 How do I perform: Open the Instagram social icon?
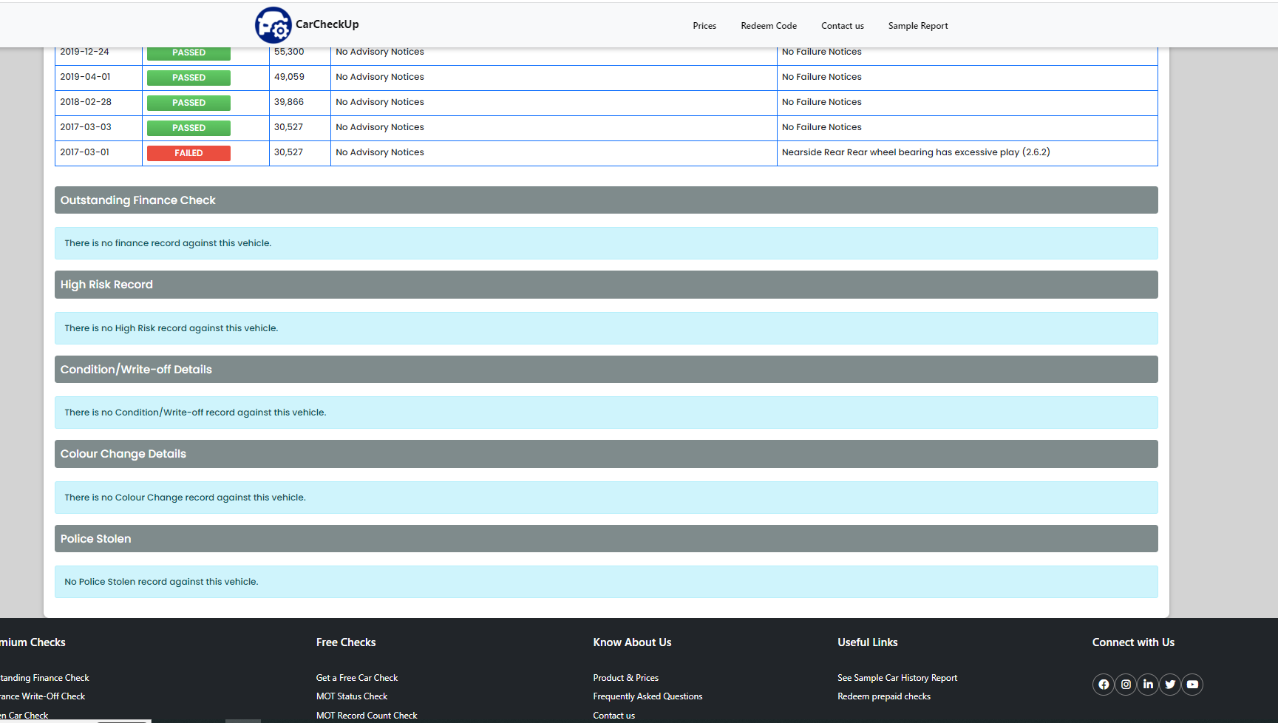pos(1126,685)
